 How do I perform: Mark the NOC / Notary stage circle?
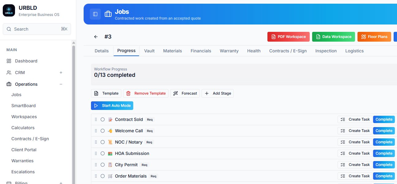(103, 142)
